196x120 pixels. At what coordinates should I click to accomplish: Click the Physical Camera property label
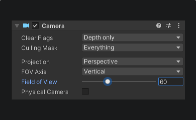[x=45, y=92]
